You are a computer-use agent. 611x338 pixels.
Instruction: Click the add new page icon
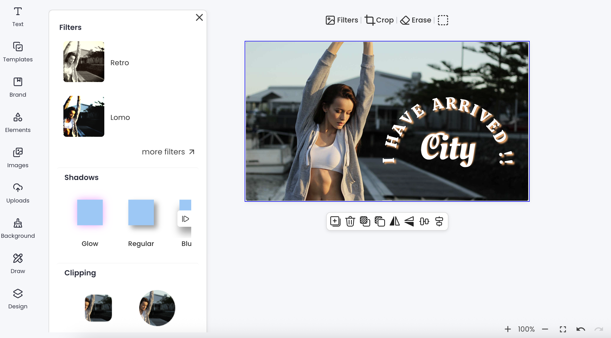pyautogui.click(x=335, y=221)
